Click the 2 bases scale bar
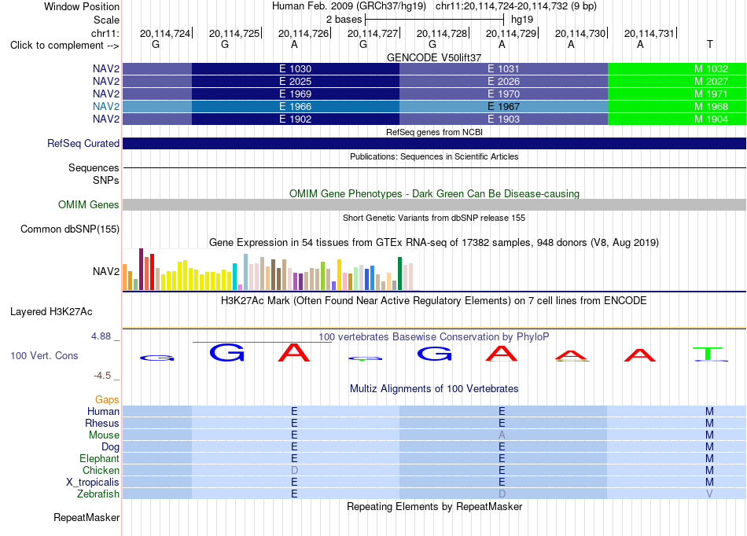This screenshot has height=536, width=747. (x=434, y=20)
